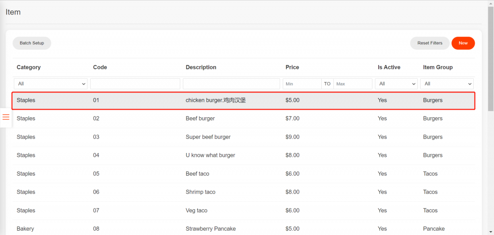Sort by the Price column header

(292, 67)
